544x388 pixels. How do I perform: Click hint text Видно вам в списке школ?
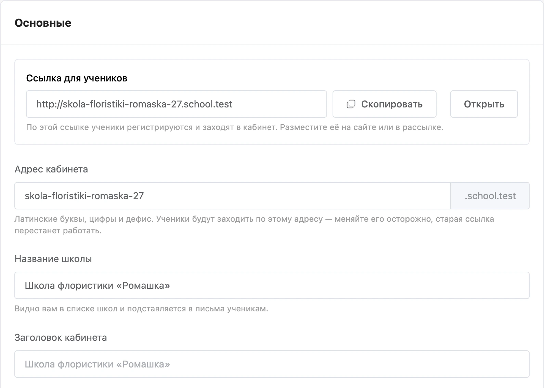tap(141, 309)
